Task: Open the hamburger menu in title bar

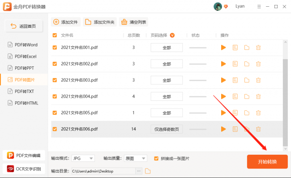Action: [x=259, y=7]
